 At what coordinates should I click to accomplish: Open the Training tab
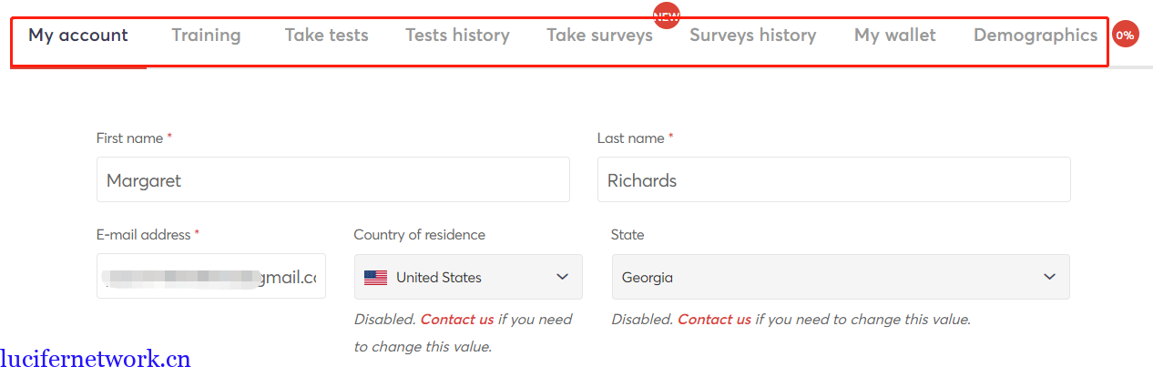click(206, 36)
